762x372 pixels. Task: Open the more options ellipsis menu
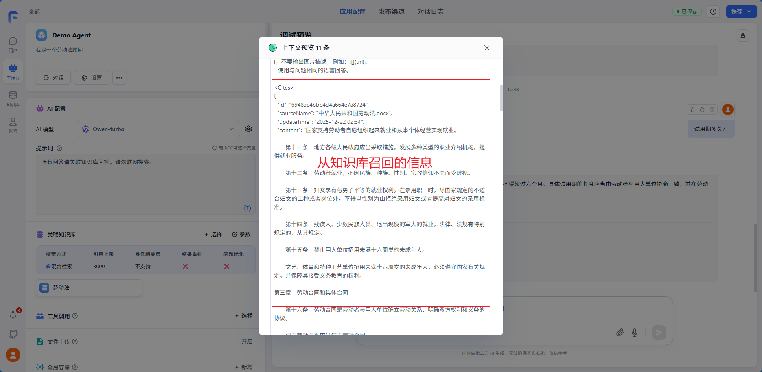point(119,78)
